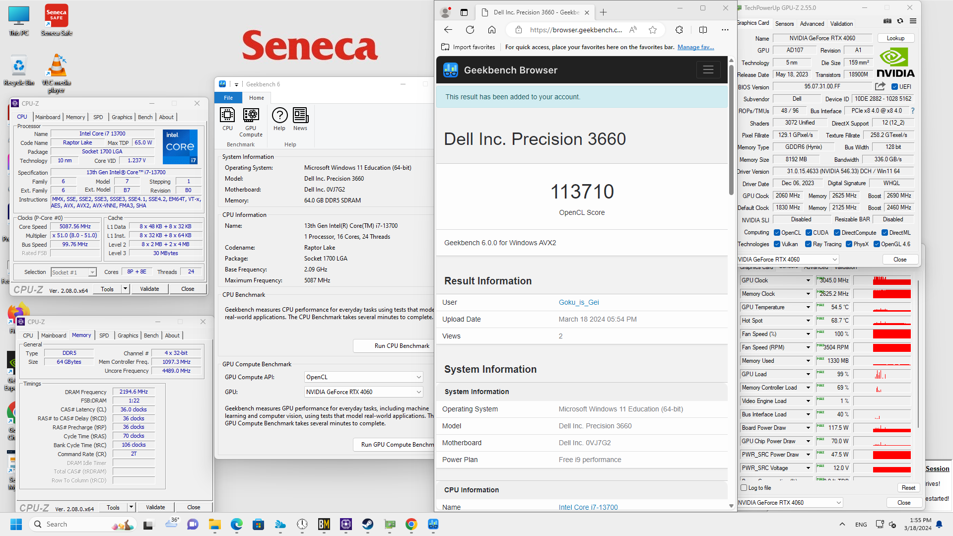This screenshot has height=536, width=953.
Task: Open the Windows Start menu
Action: click(x=16, y=524)
